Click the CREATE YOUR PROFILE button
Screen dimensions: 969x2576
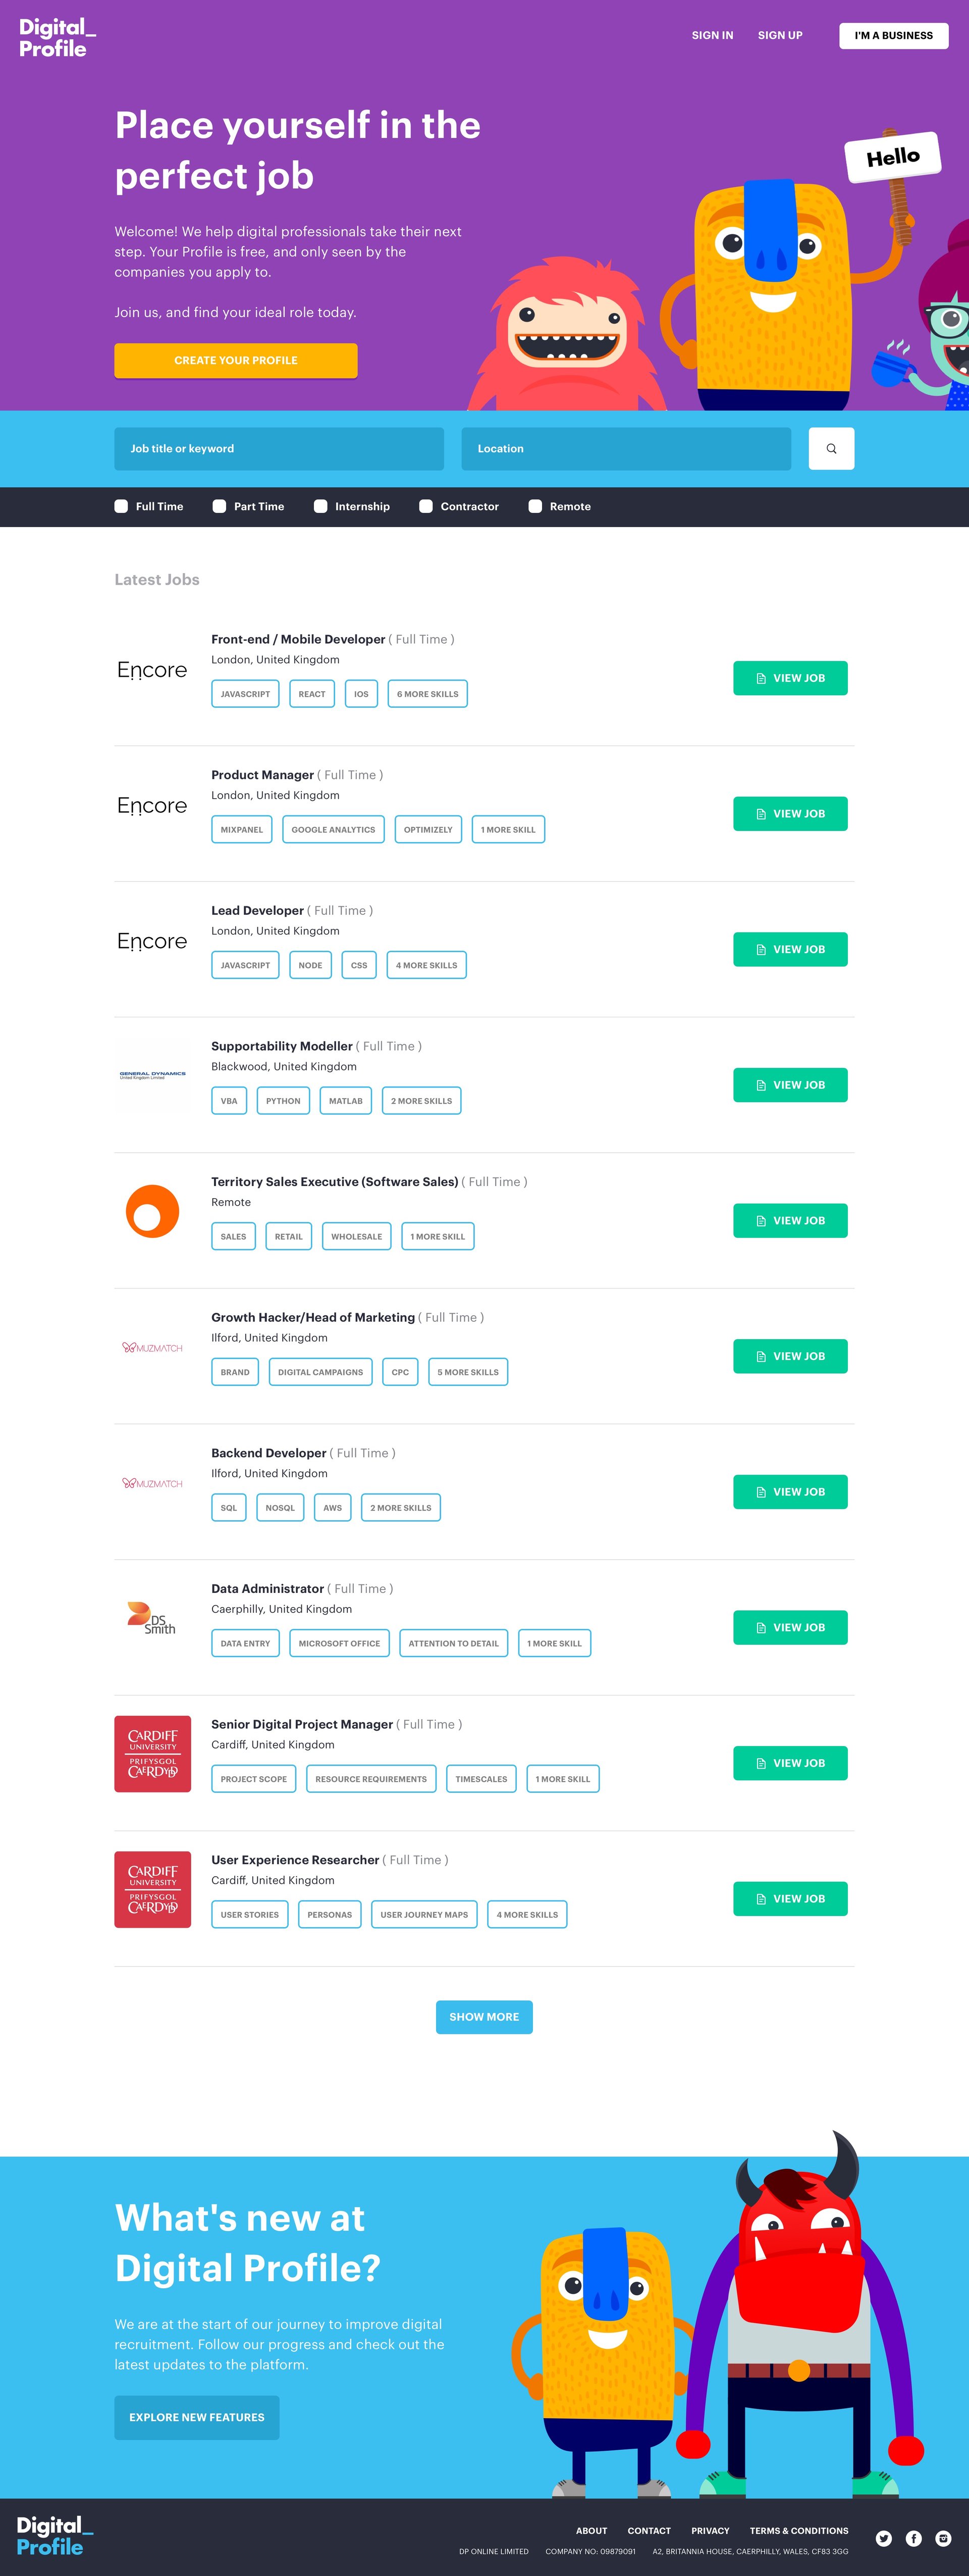pyautogui.click(x=235, y=360)
